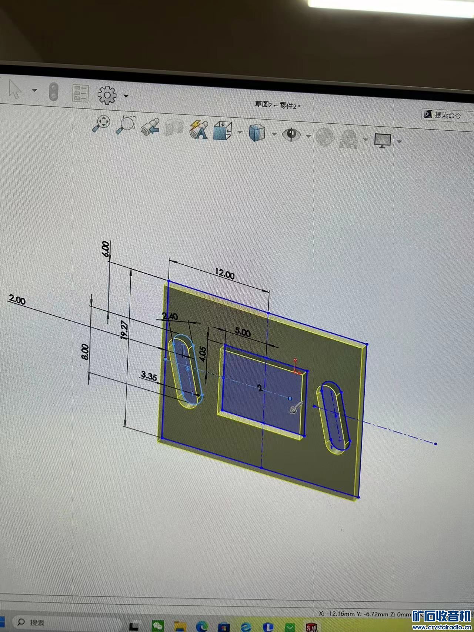Open the blue swirl browser taskbar icon
This screenshot has height=632, width=474.
click(x=246, y=626)
